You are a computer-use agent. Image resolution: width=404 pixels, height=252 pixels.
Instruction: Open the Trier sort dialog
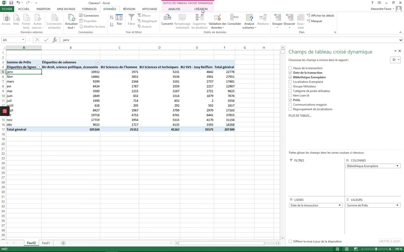(x=119, y=20)
